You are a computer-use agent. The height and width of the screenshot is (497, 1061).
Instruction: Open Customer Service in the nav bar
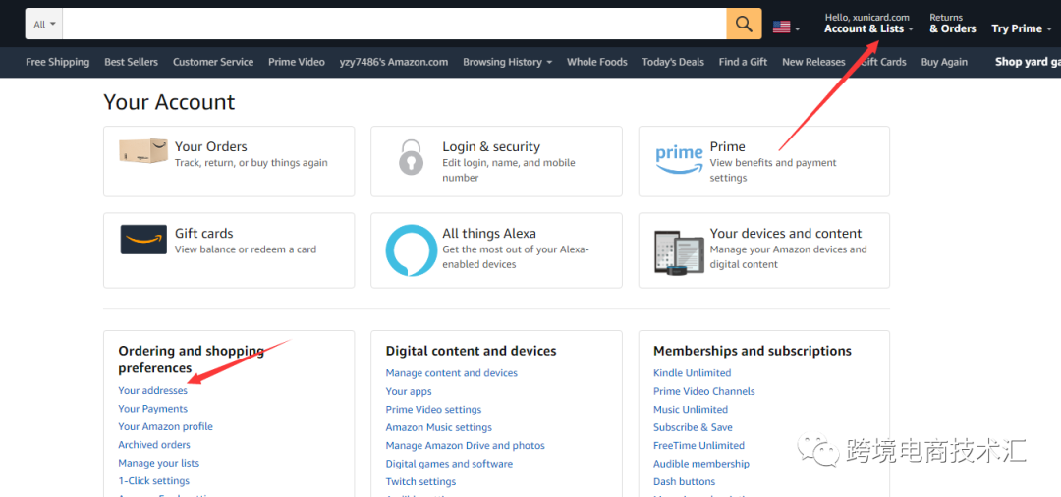pos(213,62)
